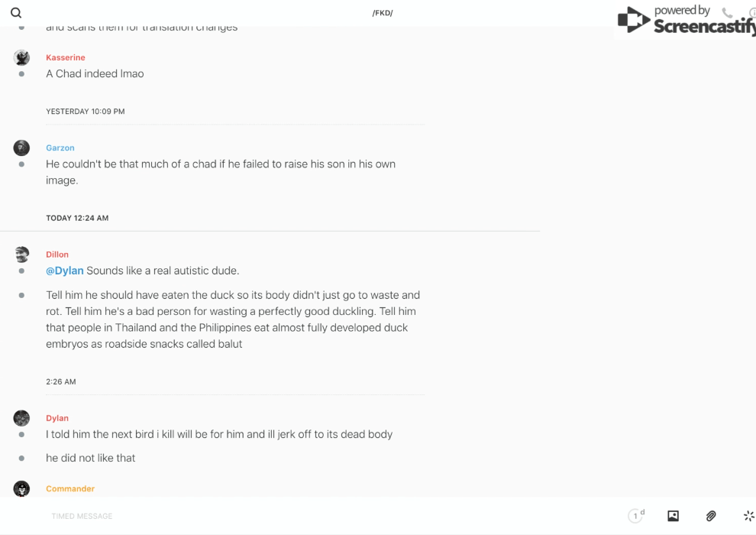Click the "he did not like that" message
The height and width of the screenshot is (535, 756).
pos(91,458)
